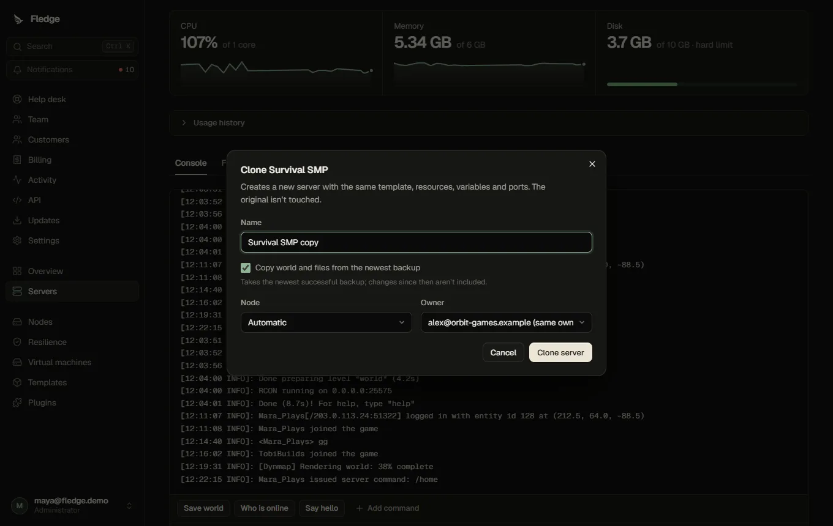
Task: Open the Owner dropdown in clone dialog
Action: 506,322
